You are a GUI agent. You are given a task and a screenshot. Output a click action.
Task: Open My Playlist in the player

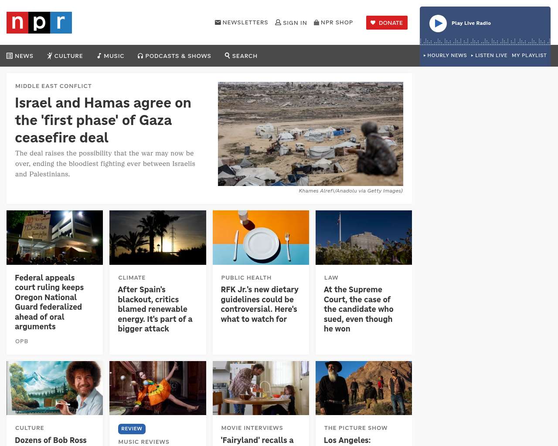coord(529,55)
